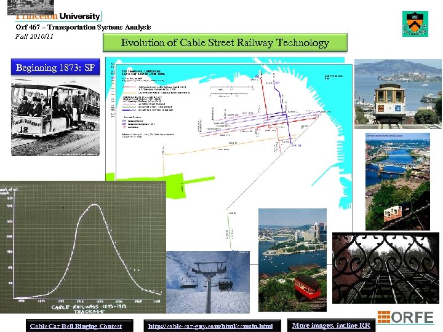Click the wrought-iron gate incline track photo
Viewport: 443px width, 332px height.
[x=386, y=268]
